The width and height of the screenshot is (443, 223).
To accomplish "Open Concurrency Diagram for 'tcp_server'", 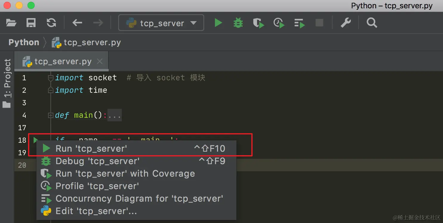I will pos(136,198).
